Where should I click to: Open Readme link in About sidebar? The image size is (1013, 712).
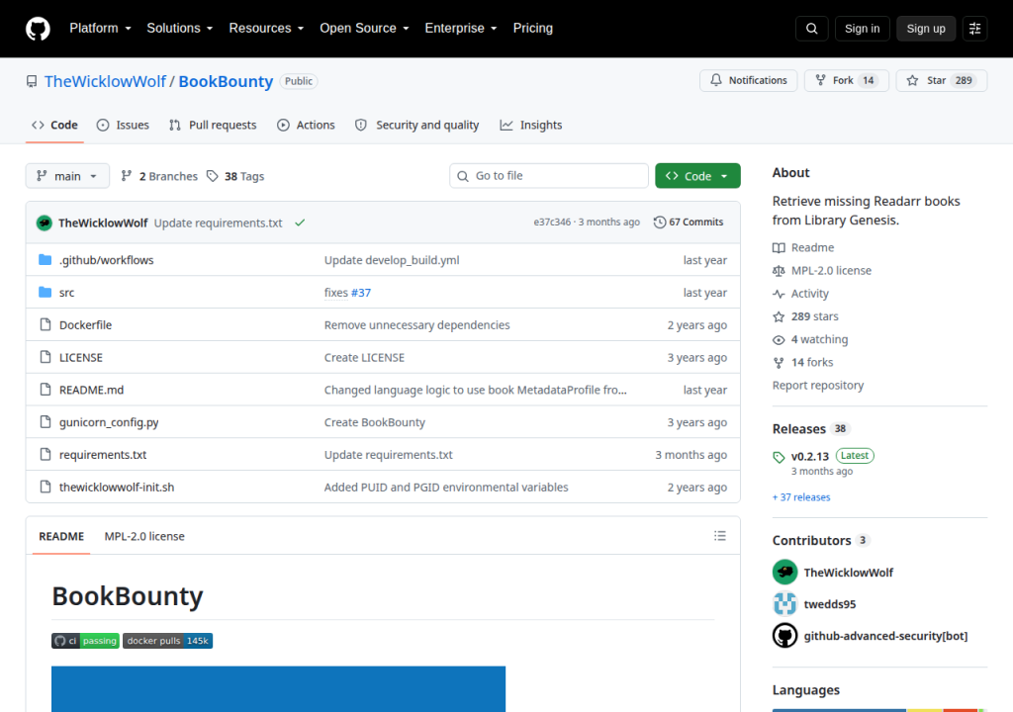803,247
